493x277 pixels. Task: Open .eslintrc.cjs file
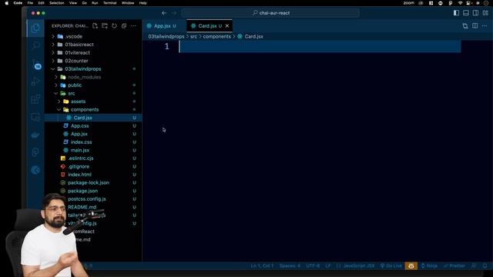click(x=80, y=159)
